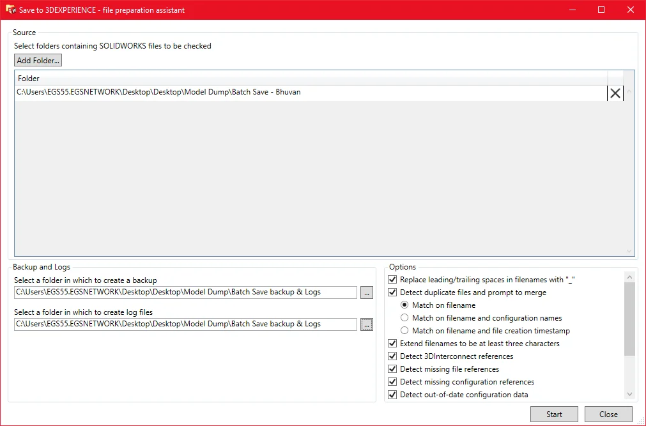Choose Match on filename and file creation timestamp
646x426 pixels.
click(x=404, y=330)
